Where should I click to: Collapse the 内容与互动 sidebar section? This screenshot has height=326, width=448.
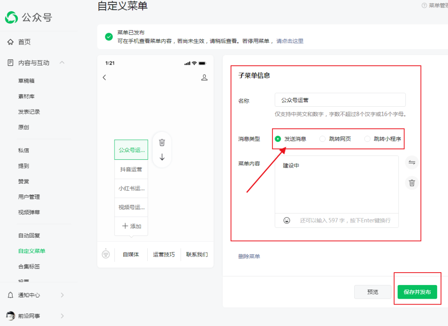point(62,62)
